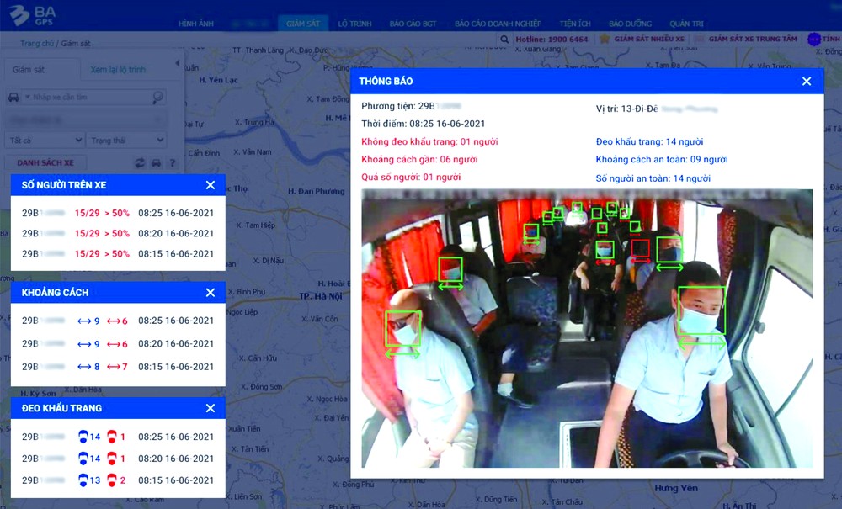
Task: Click the search icon left of Hotline
Action: click(x=504, y=40)
